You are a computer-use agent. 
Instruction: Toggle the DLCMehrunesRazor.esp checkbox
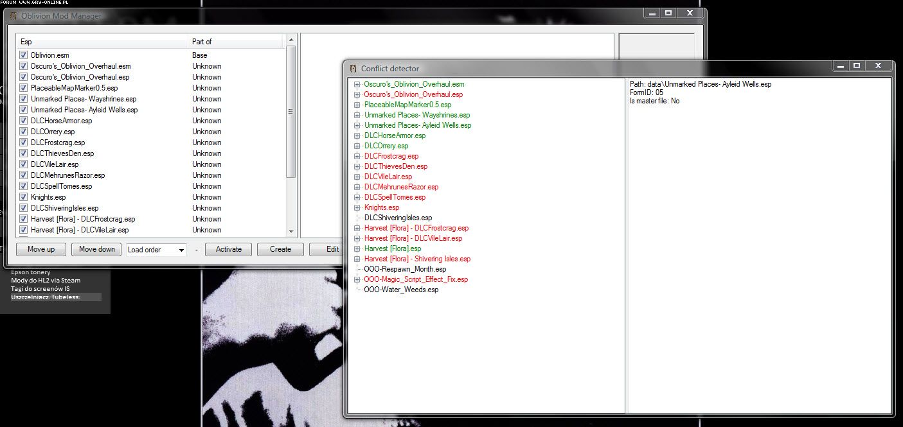click(23, 175)
